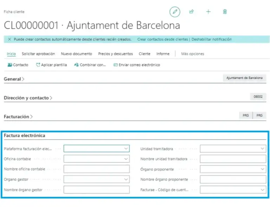Viewport: 270px width, 207px height.
Task: Expand the General section
Action: click(14, 79)
